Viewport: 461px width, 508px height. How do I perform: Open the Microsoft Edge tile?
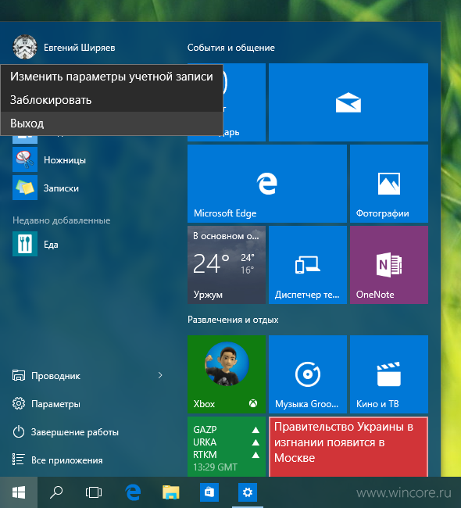(267, 184)
